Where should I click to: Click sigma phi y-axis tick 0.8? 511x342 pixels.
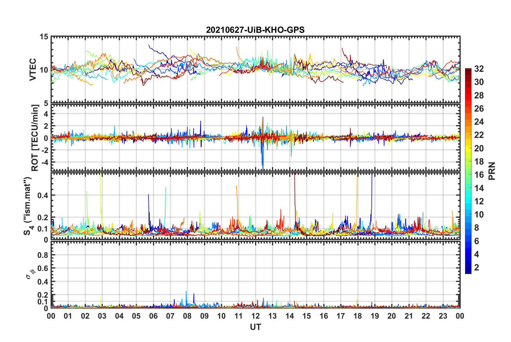[x=43, y=255]
